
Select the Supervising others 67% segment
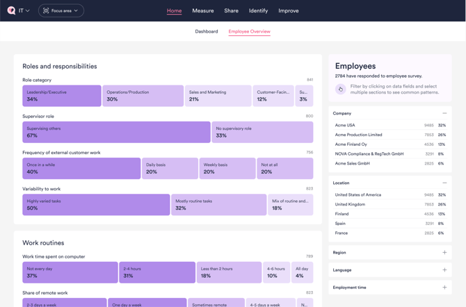pyautogui.click(x=116, y=132)
